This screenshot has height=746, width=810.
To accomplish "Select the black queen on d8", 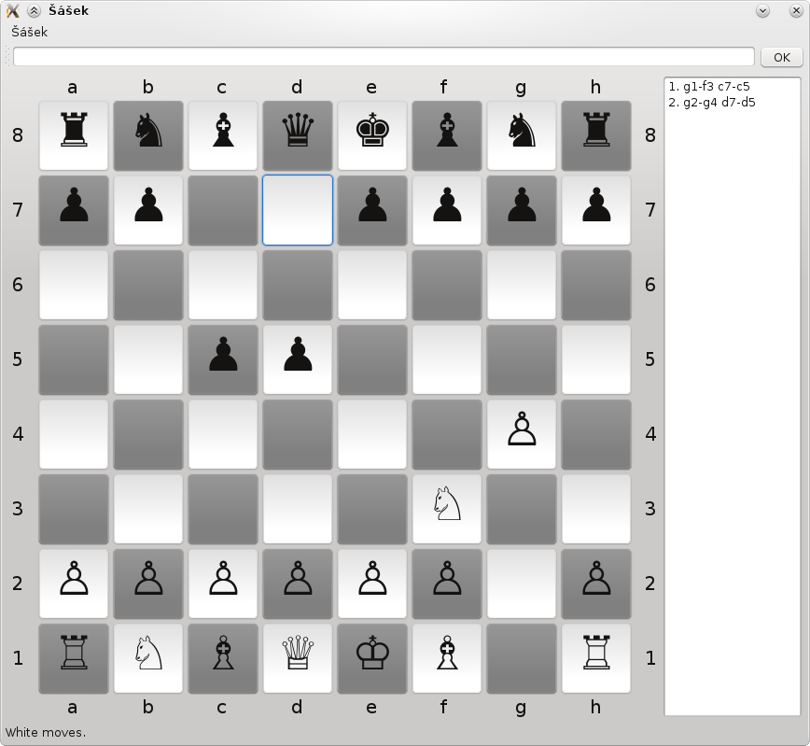I will [298, 135].
